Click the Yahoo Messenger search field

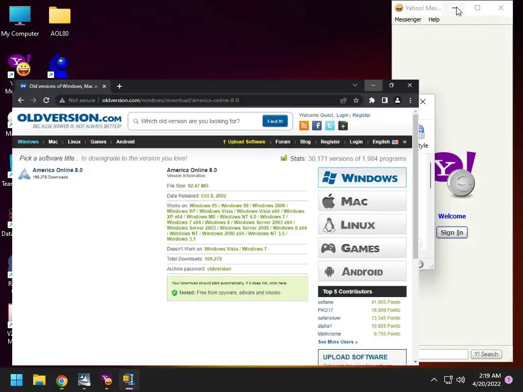tap(444, 354)
